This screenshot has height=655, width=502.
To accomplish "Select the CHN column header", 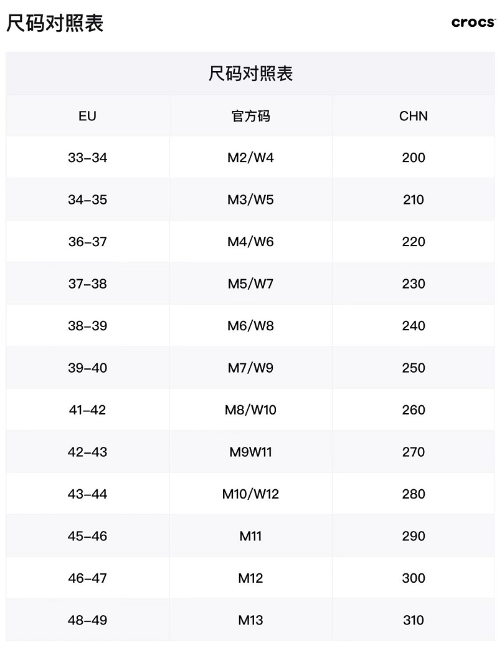I will pyautogui.click(x=414, y=116).
